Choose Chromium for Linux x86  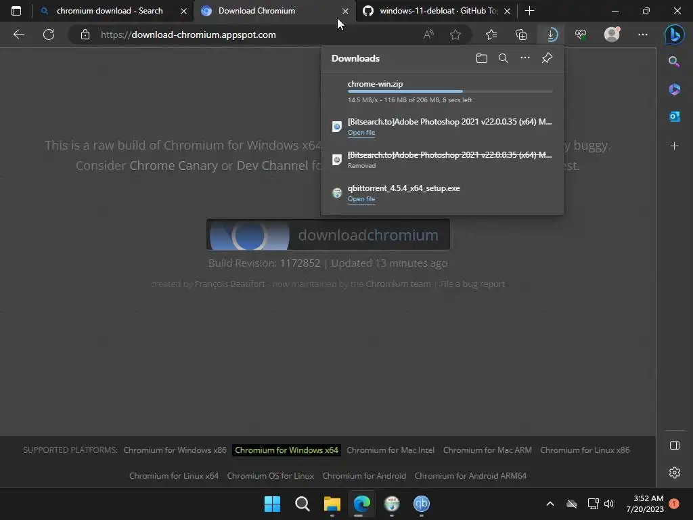click(x=585, y=450)
